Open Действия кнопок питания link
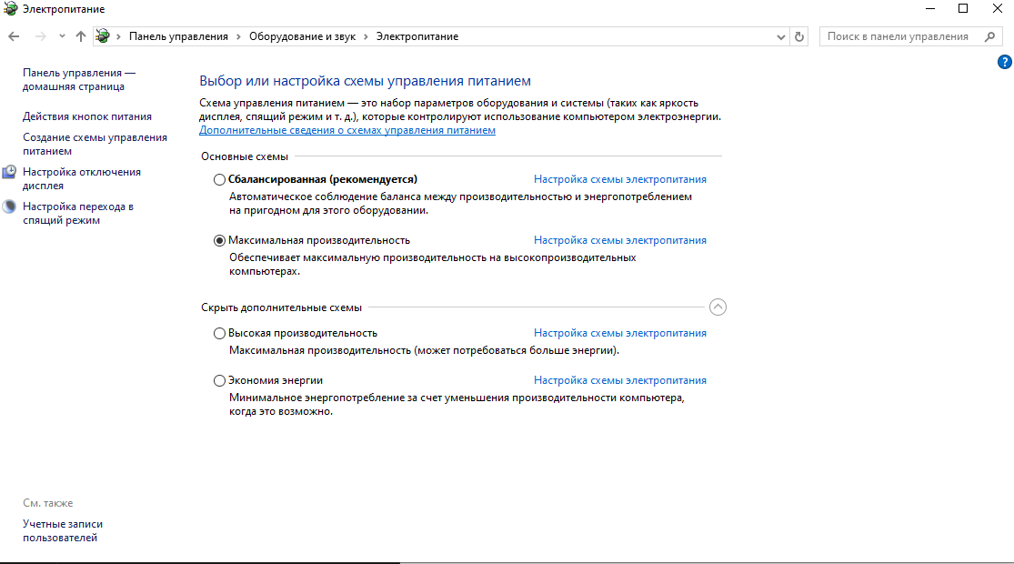1014x564 pixels. (87, 116)
